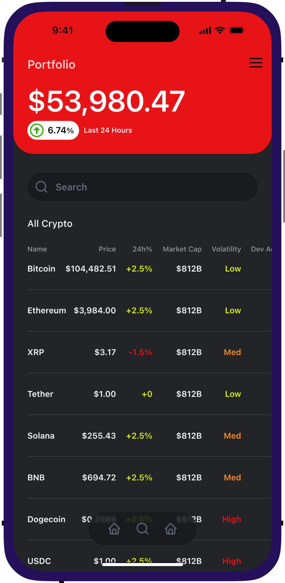Tap the left home icon in the bottom navigation
Screen dimensions: 285x583
click(114, 529)
